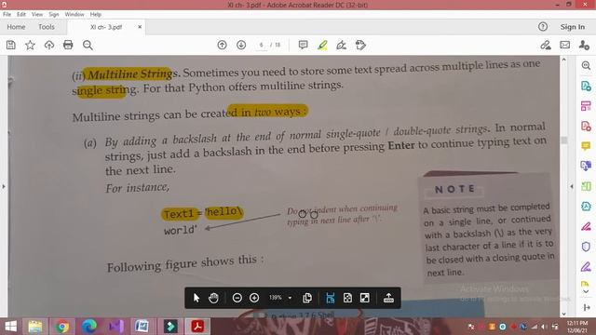
Task: Upload the file to cloud storage
Action: coord(49,46)
